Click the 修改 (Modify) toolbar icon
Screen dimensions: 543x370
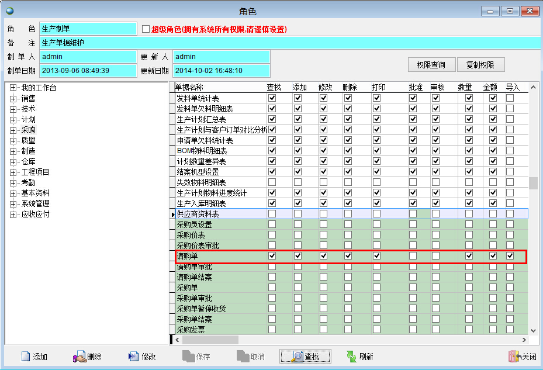pos(133,357)
